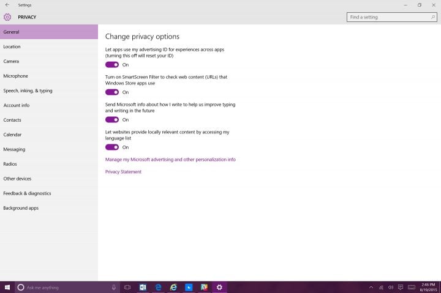Click the search magnifier in Find a setting
The image size is (441, 293).
click(433, 17)
